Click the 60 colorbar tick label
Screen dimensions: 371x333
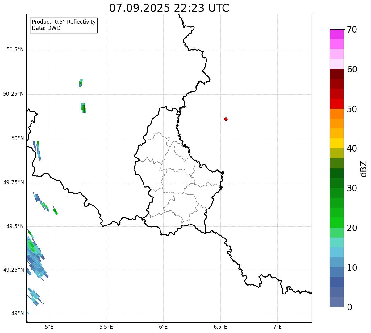click(352, 69)
